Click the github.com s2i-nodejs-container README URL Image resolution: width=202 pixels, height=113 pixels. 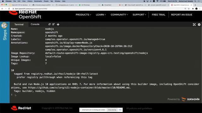click(79, 88)
